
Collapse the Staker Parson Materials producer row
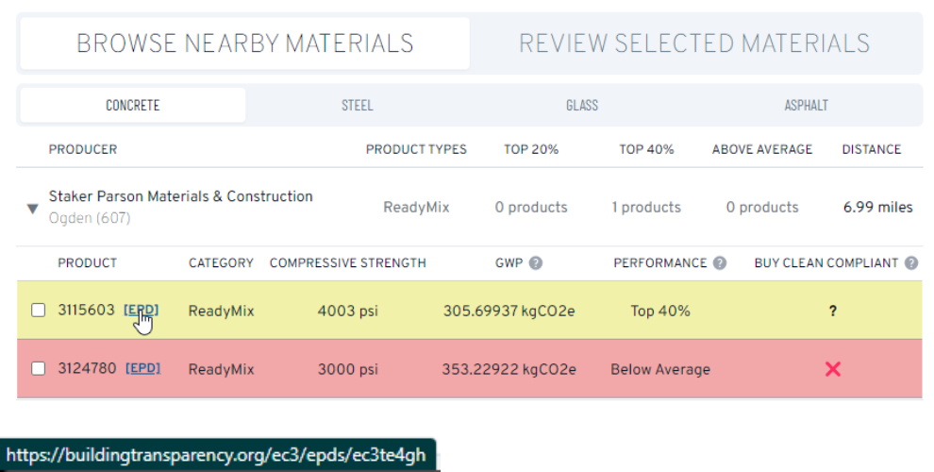33,209
